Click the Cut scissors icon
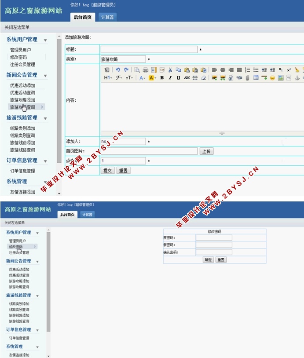Screen dimensions: 304x358 pos(170,69)
